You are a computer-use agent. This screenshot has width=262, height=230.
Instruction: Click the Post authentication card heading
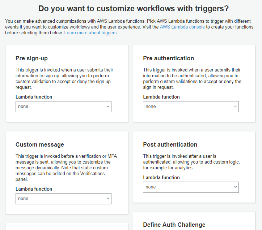pyautogui.click(x=170, y=144)
